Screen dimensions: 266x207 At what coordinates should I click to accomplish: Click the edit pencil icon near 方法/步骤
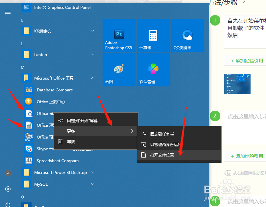pyautogui.click(x=244, y=2)
